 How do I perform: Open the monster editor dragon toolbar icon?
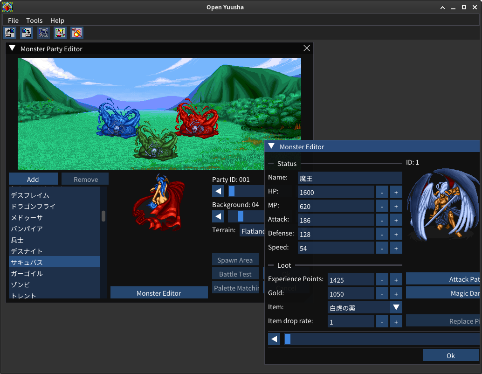43,33
